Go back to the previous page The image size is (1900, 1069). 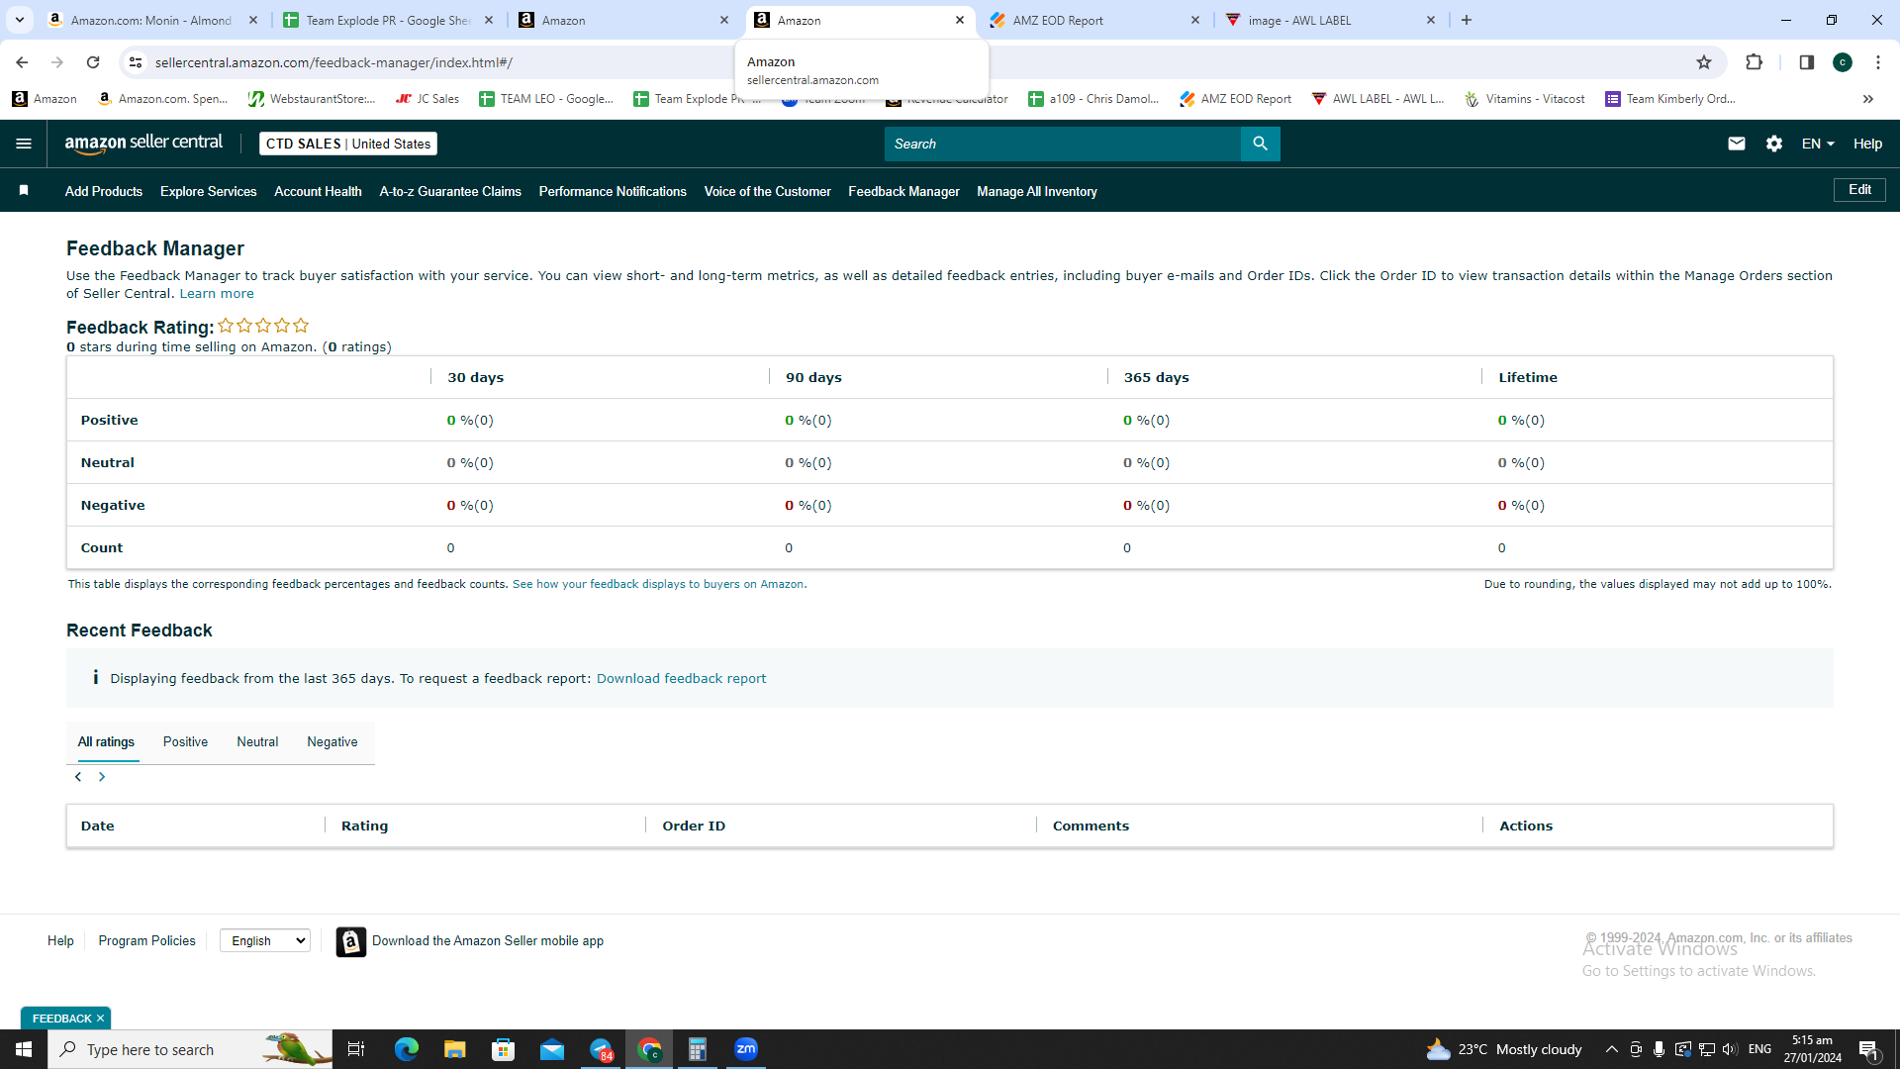coord(22,62)
